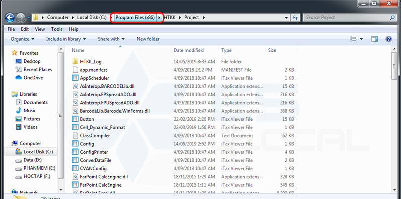Select the CVANConfig file icon

coord(75,168)
